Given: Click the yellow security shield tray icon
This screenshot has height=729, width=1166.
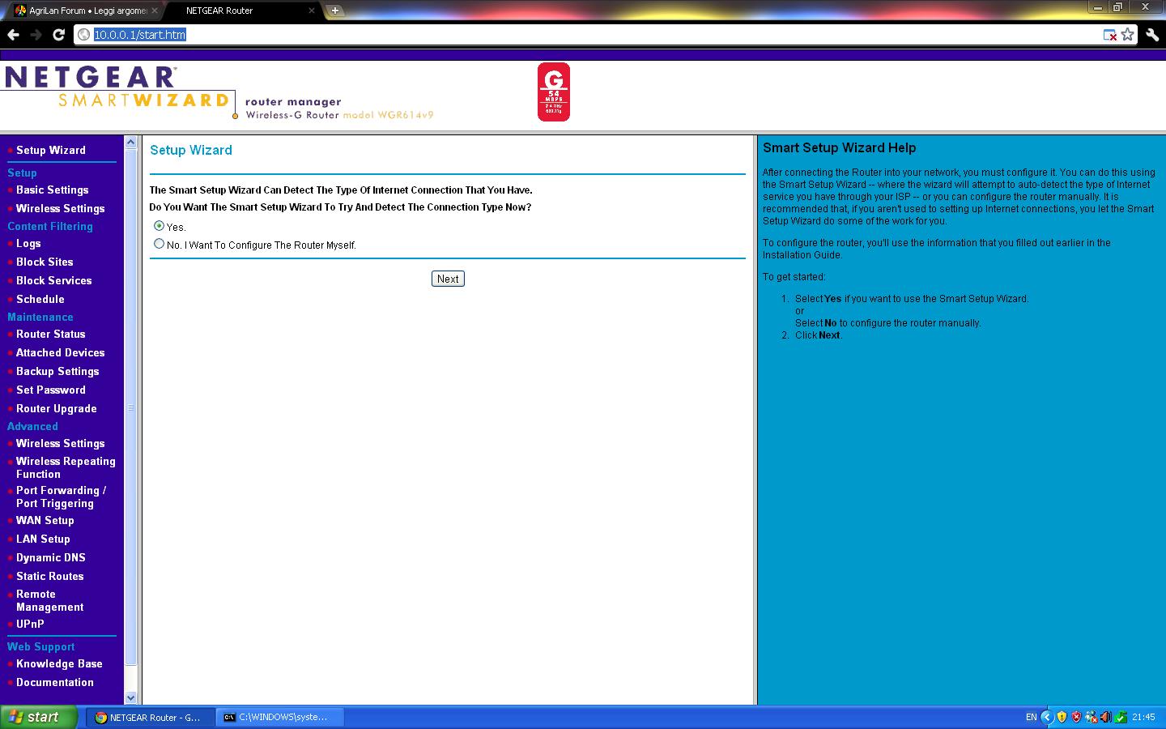Looking at the screenshot, I should tap(1062, 717).
